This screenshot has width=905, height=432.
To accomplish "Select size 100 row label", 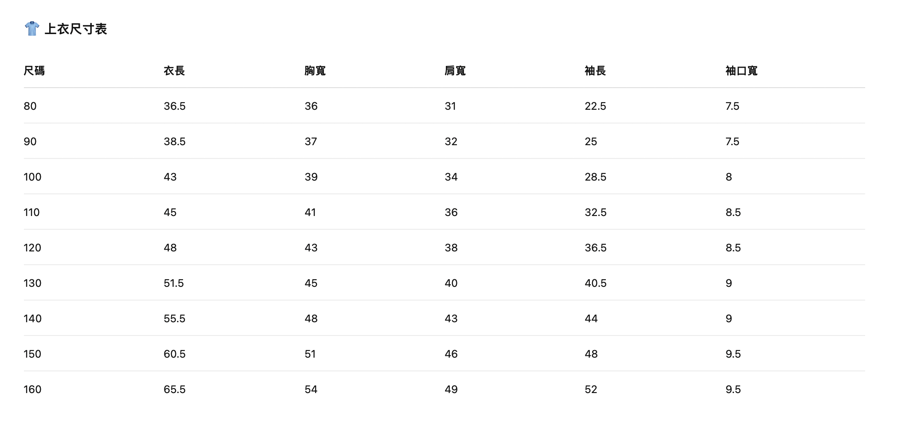I will pyautogui.click(x=32, y=177).
